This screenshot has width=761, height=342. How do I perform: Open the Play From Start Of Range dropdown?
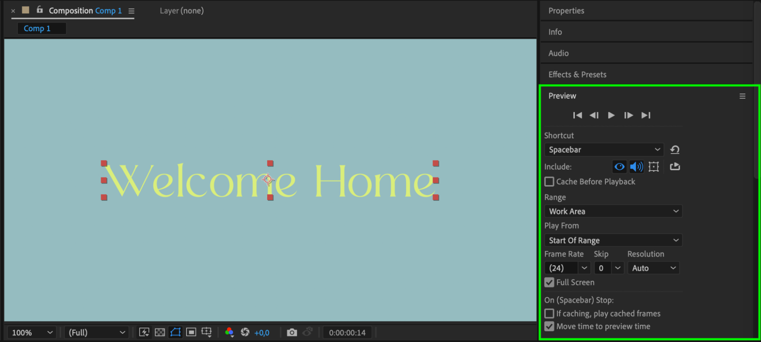click(x=613, y=240)
